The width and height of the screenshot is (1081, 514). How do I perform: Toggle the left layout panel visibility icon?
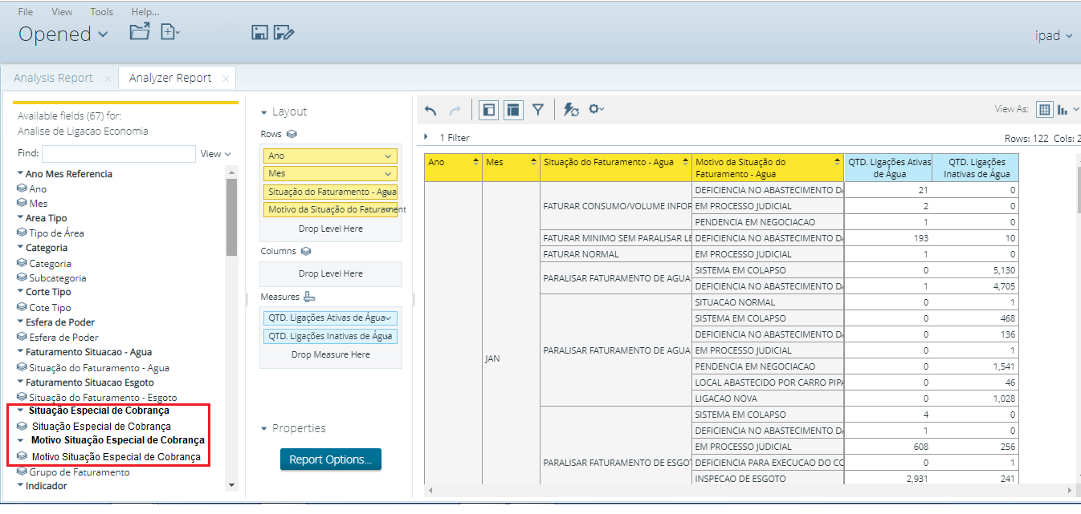click(x=487, y=110)
